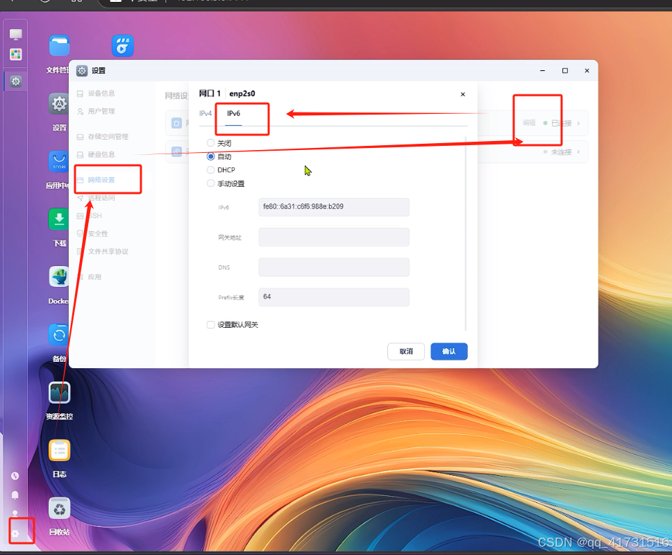Select the DHCP radio option
Image resolution: width=672 pixels, height=555 pixels.
click(210, 170)
